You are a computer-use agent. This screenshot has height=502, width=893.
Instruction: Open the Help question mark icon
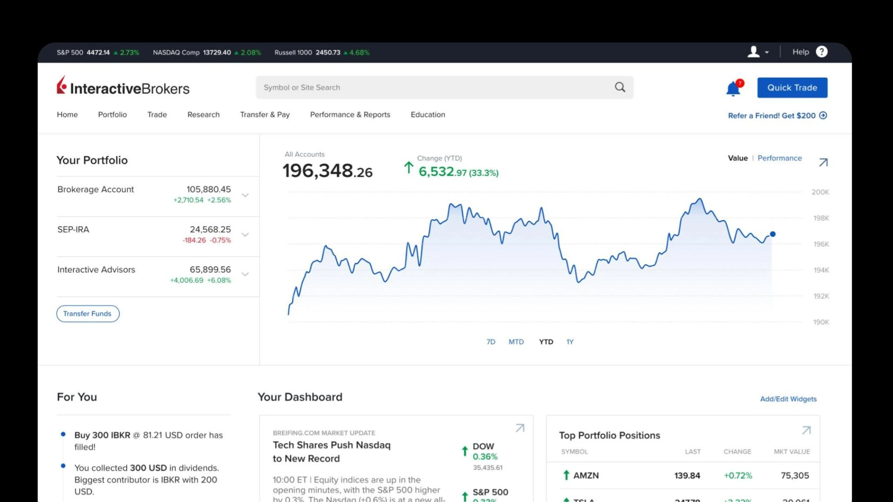tap(822, 52)
